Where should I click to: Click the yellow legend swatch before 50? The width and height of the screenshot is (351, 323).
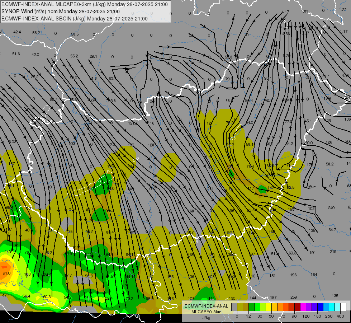[x=269, y=307]
